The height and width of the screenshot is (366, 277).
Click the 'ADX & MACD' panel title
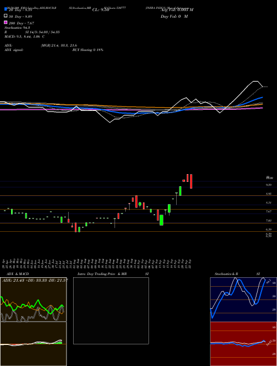coord(18,274)
